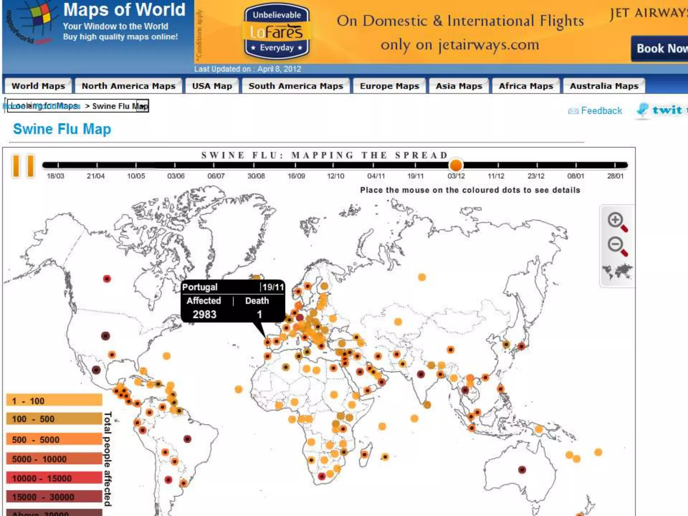Open the World Maps tab
Screen dimensions: 688x516
coord(38,86)
